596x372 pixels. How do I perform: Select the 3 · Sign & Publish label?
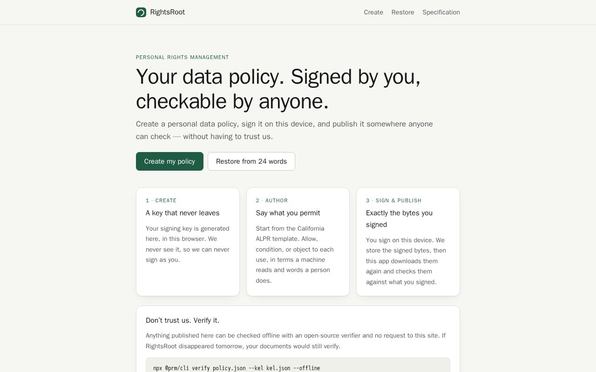(393, 200)
